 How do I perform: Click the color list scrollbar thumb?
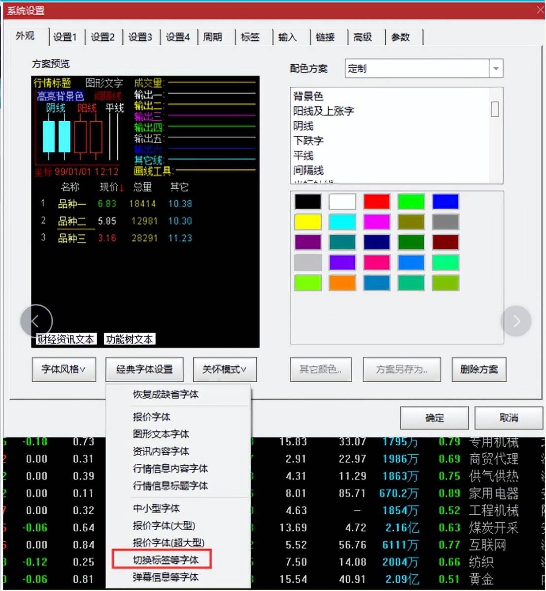pyautogui.click(x=495, y=109)
